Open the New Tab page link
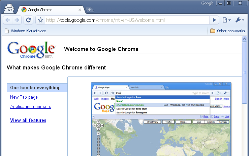Image resolution: width=249 pixels, height=156 pixels. [24, 97]
